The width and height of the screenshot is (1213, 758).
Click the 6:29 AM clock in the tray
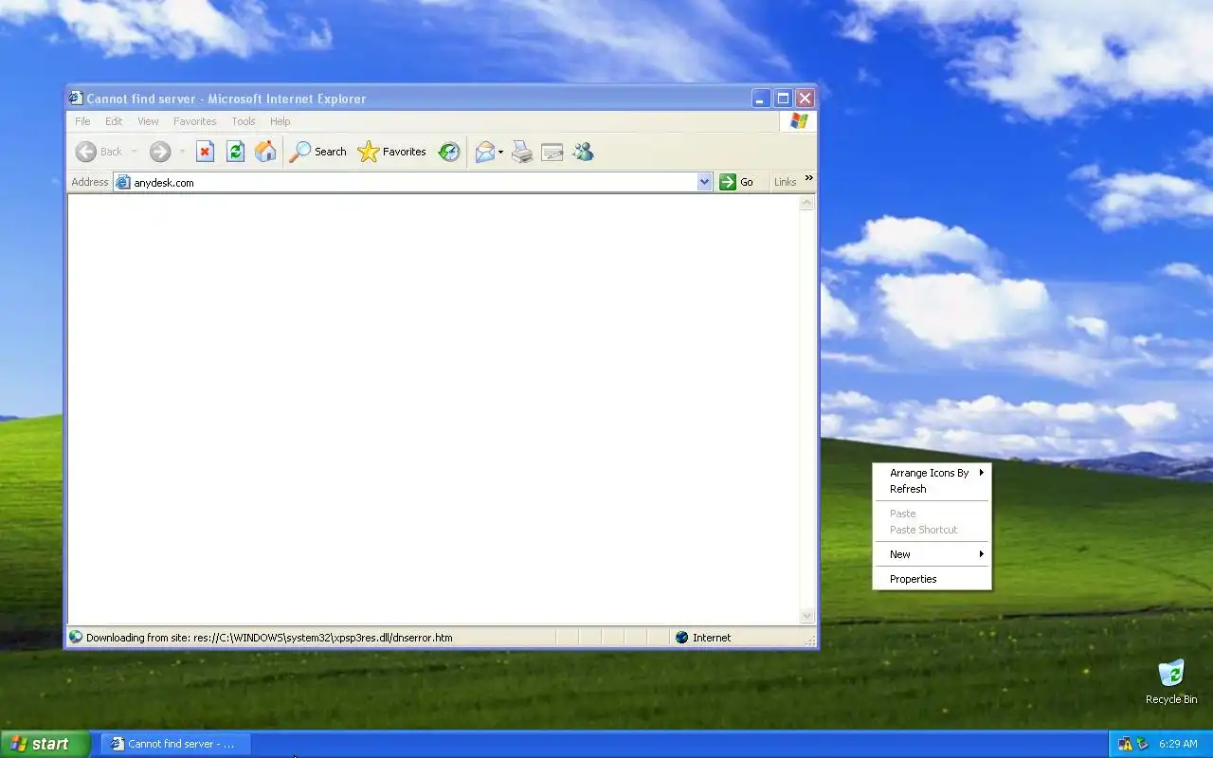tap(1178, 744)
